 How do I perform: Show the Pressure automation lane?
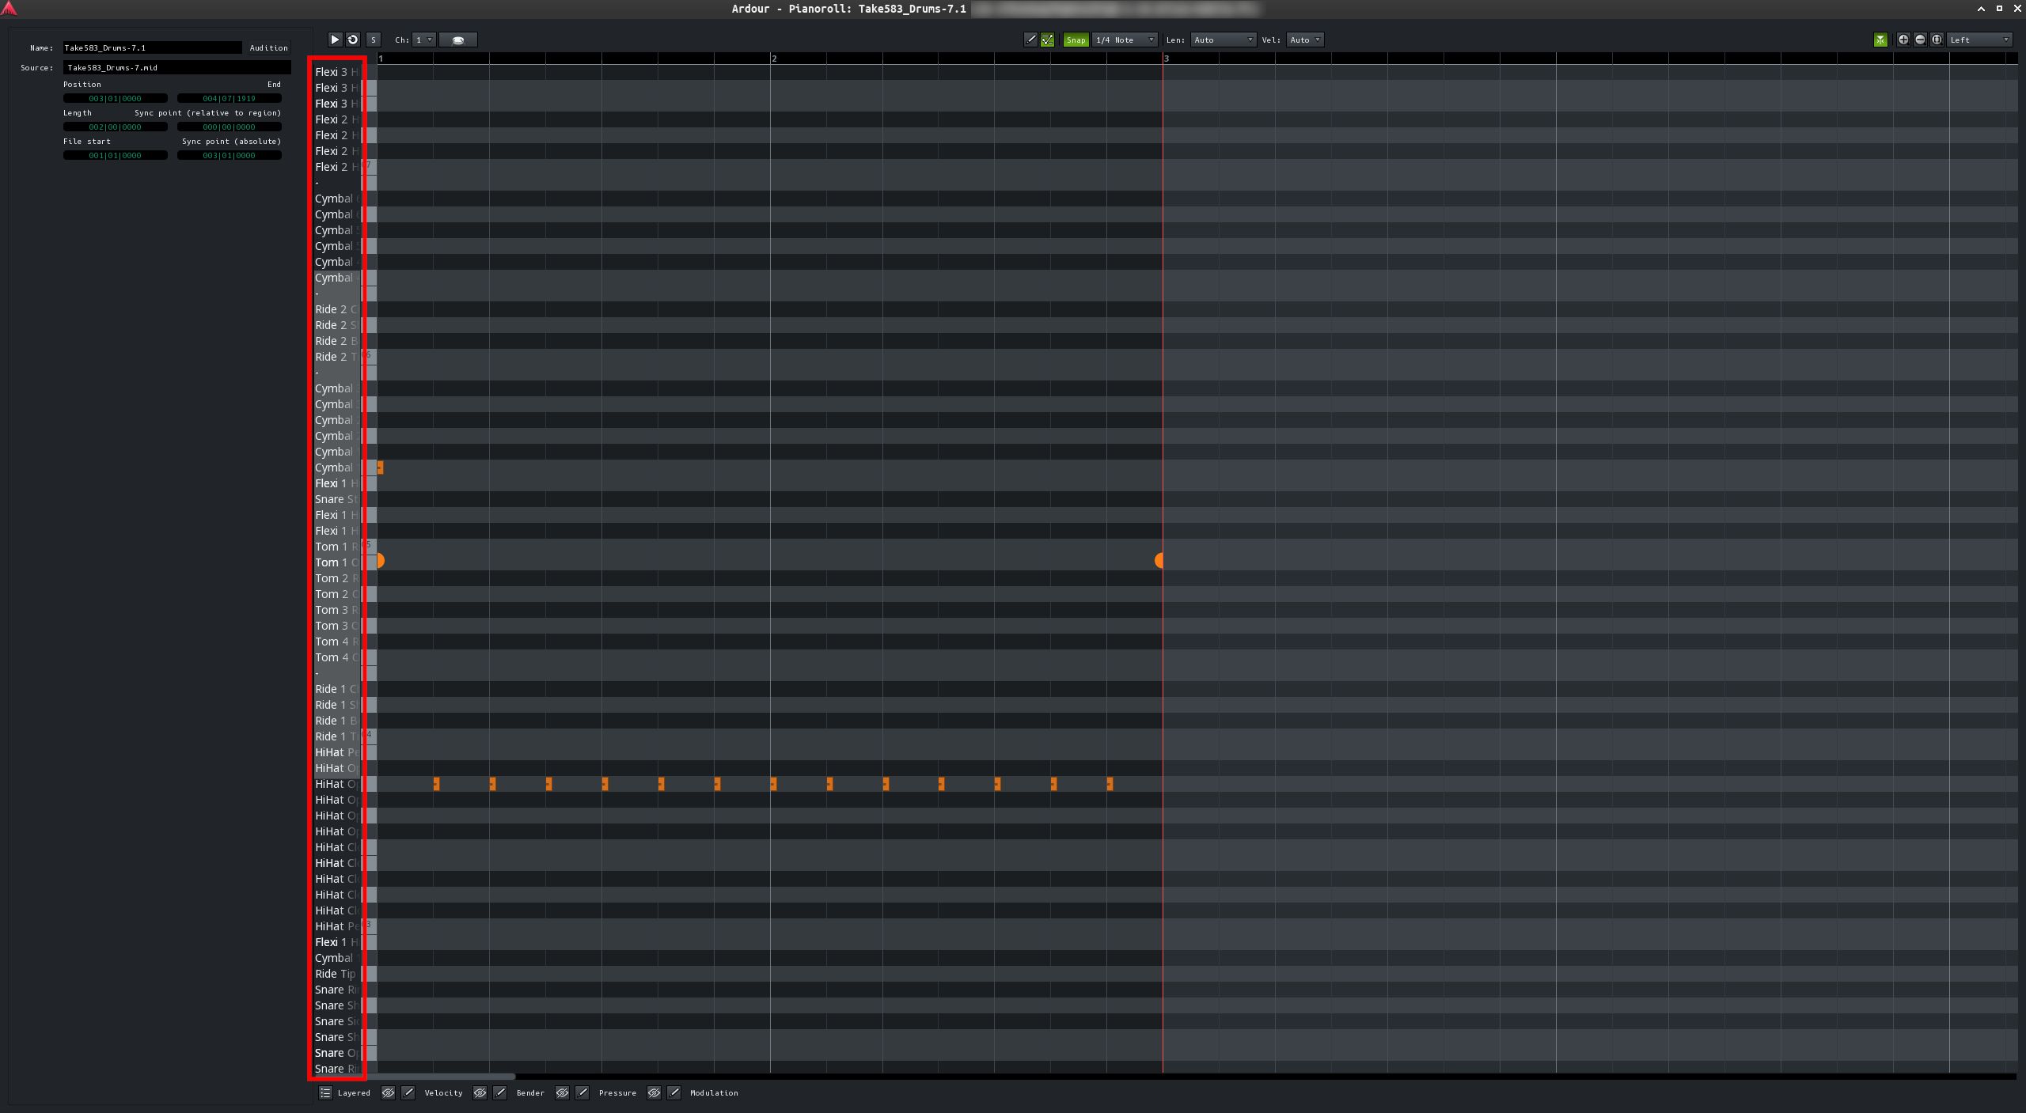click(x=563, y=1092)
